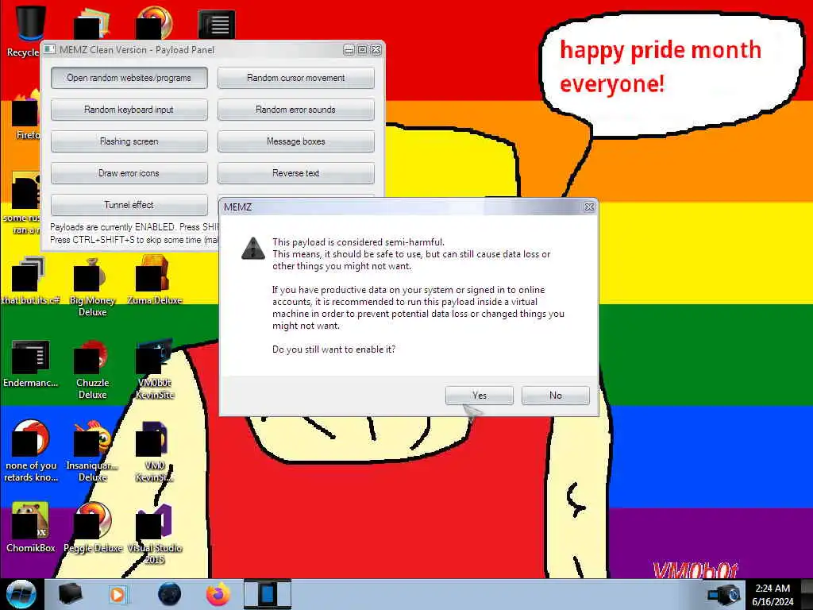This screenshot has height=610, width=813.
Task: Open the black box icon in taskbar
Action: click(70, 594)
